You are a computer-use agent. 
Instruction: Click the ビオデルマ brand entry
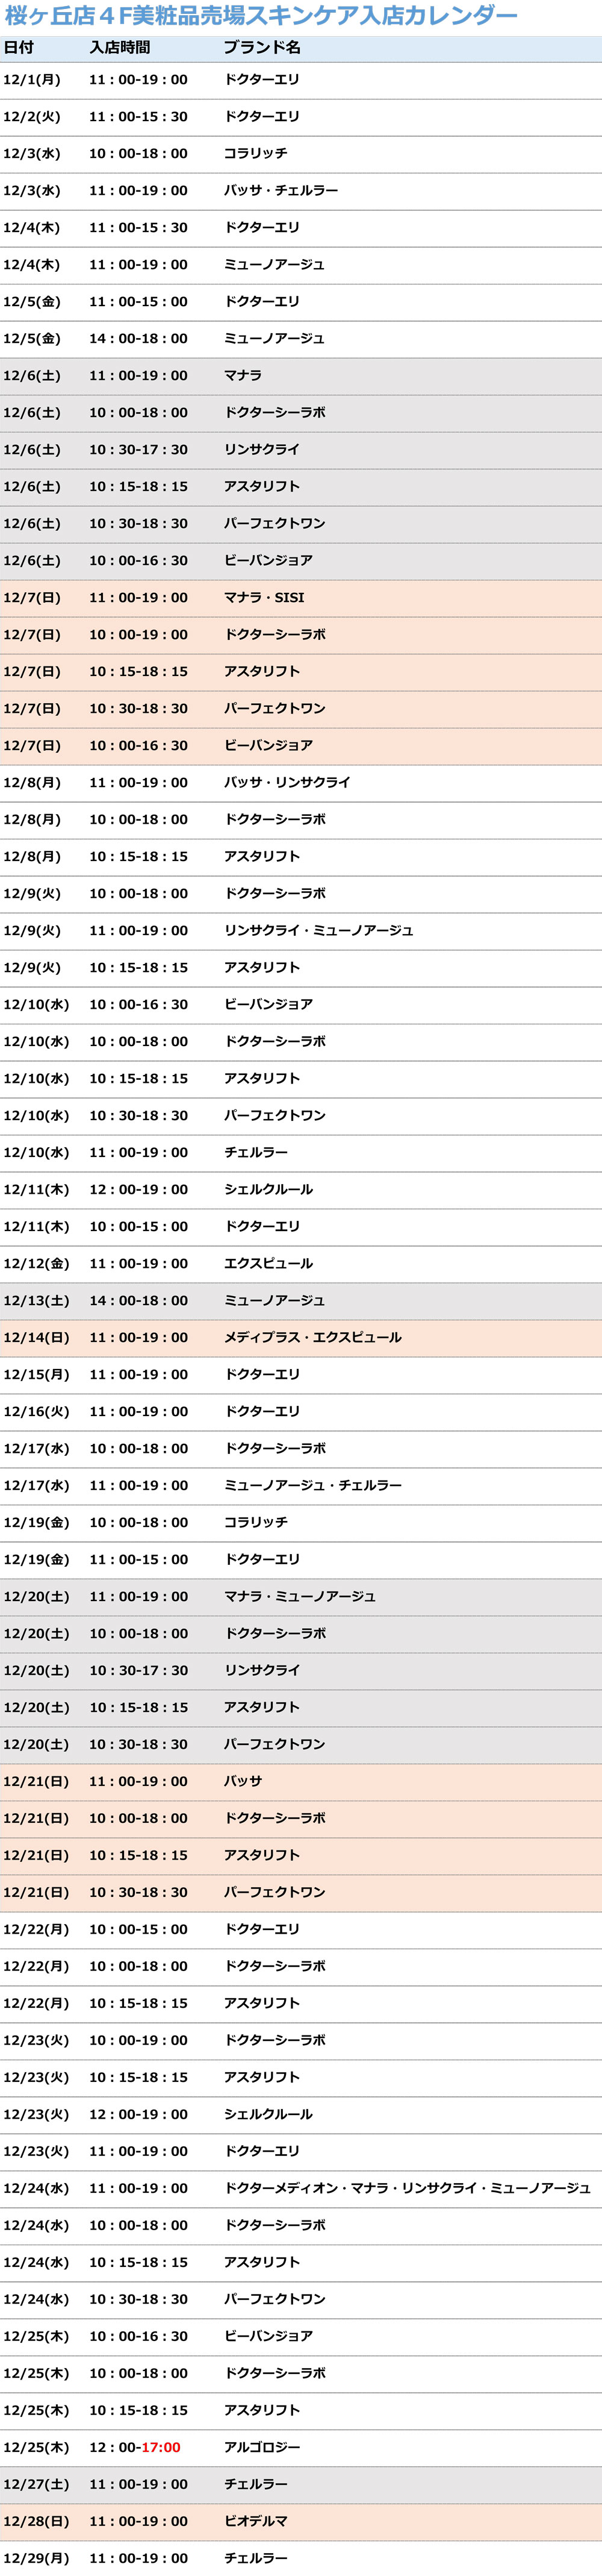(256, 2522)
